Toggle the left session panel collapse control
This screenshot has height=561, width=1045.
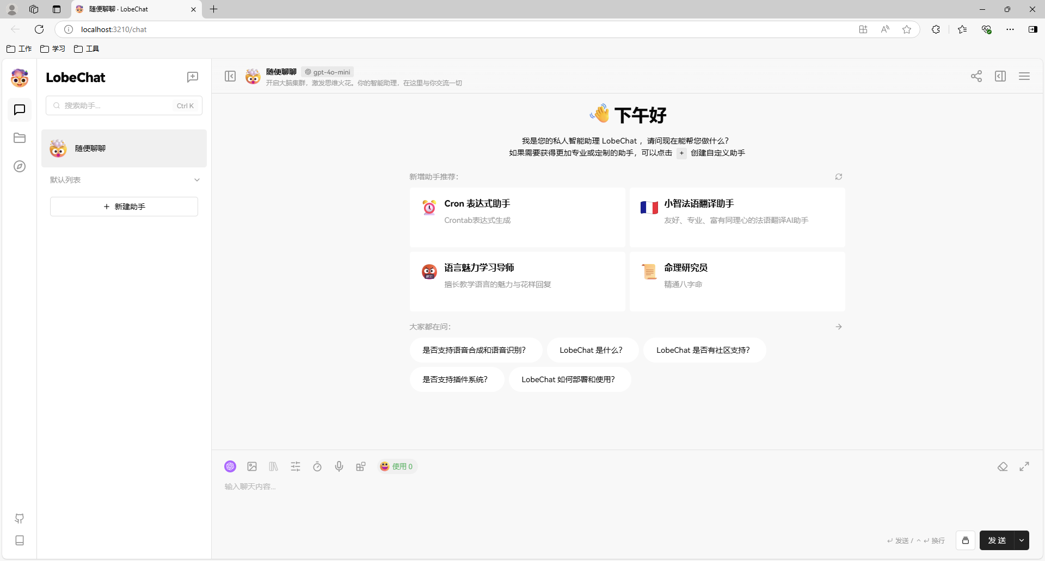click(230, 76)
